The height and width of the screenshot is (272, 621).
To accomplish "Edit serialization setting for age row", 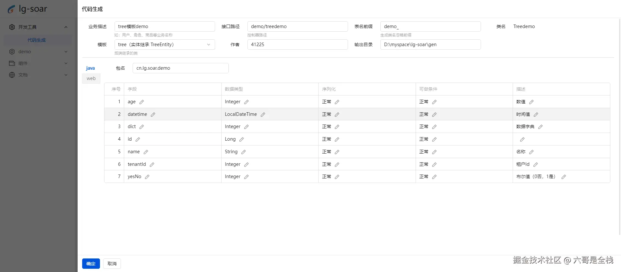I will click(x=337, y=102).
